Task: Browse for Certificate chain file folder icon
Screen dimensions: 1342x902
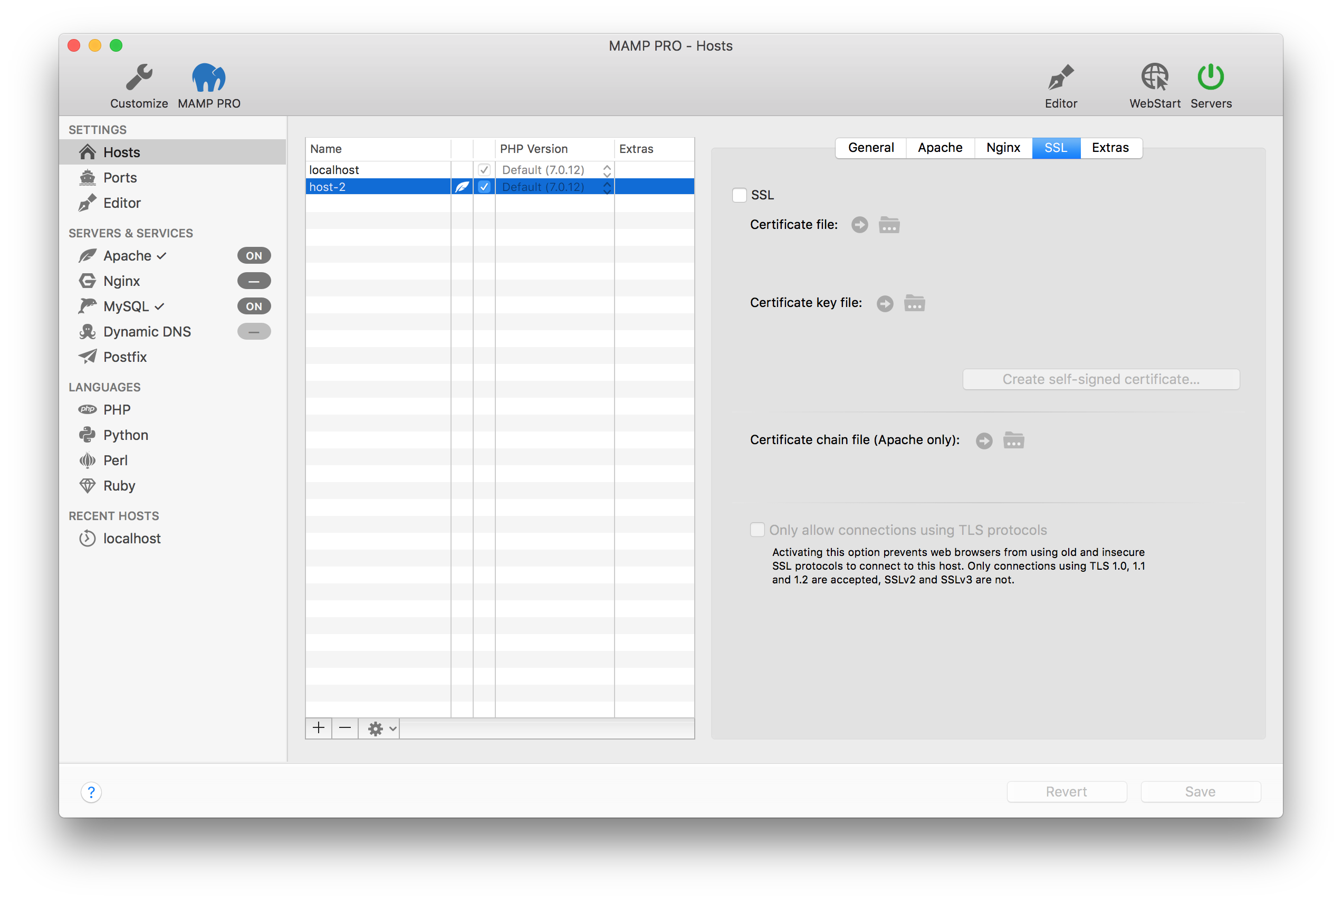Action: [1013, 440]
